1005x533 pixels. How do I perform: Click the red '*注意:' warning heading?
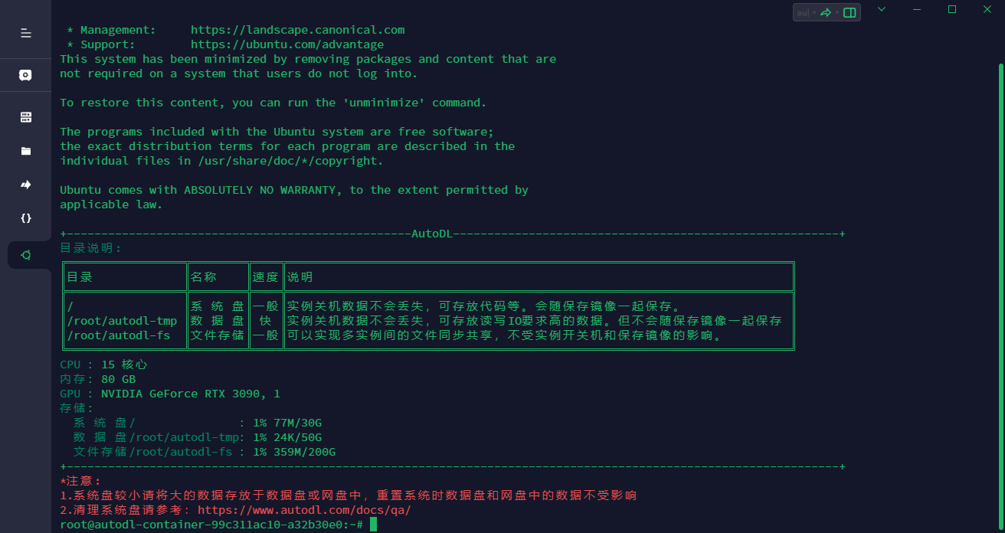coord(80,481)
